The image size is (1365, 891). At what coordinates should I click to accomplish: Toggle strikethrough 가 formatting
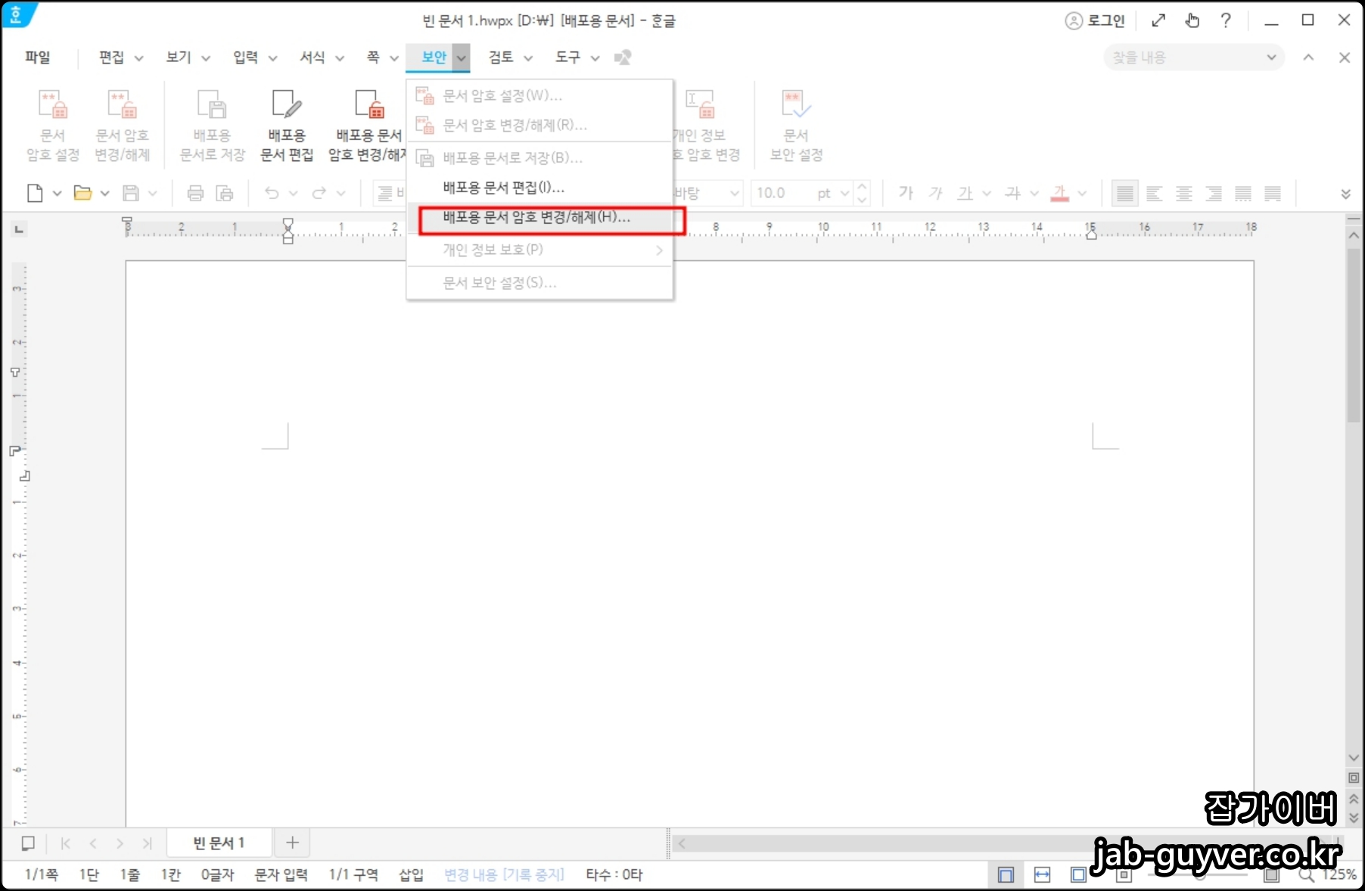[x=1013, y=194]
